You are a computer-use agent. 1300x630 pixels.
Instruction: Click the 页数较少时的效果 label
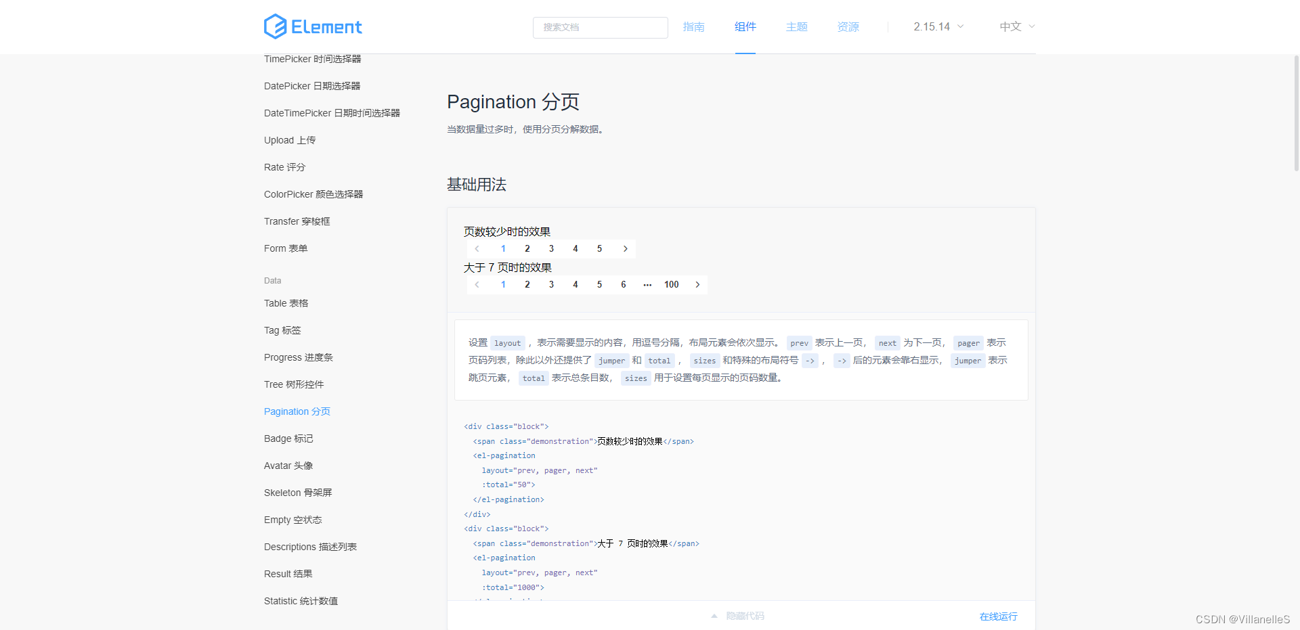click(x=507, y=231)
